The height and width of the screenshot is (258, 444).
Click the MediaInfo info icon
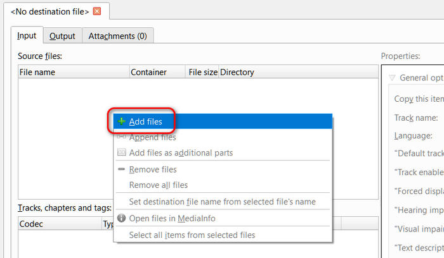point(122,218)
